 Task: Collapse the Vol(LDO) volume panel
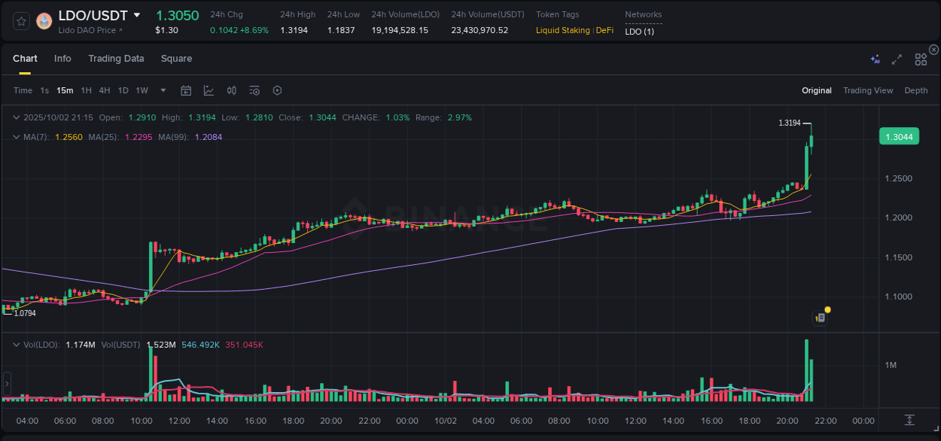point(17,344)
